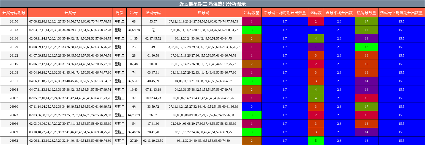Click warm code cell '02,17,45,52'

coord(153,38)
